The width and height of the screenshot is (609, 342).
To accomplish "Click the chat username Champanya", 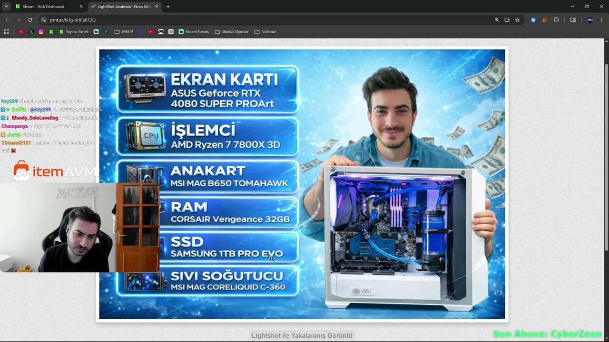I will pos(14,126).
